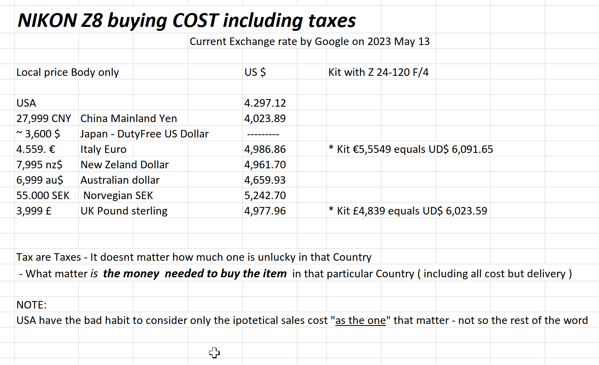Screen dimensions: 599x365
Task: Select the Tax are Taxes sentence cell
Action: point(194,257)
